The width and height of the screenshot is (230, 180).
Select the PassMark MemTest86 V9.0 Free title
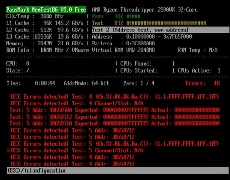46,10
